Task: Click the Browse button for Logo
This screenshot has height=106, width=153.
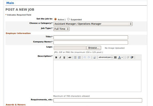Action: tap(94, 48)
